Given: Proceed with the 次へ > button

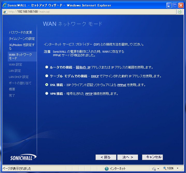Looking at the screenshot, I should coord(128,157).
